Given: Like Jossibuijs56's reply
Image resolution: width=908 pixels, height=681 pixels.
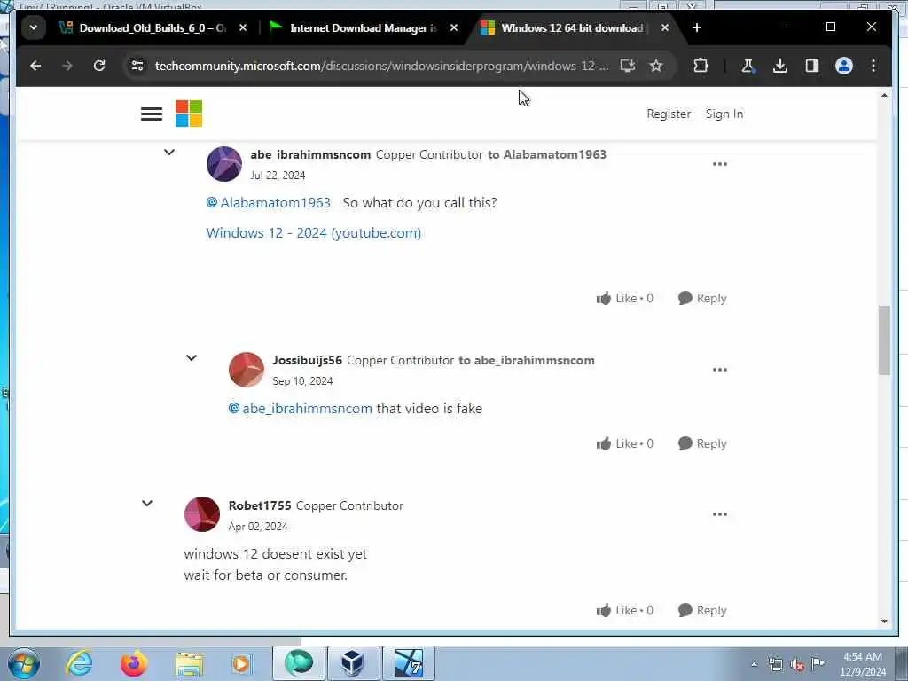Looking at the screenshot, I should 625,443.
